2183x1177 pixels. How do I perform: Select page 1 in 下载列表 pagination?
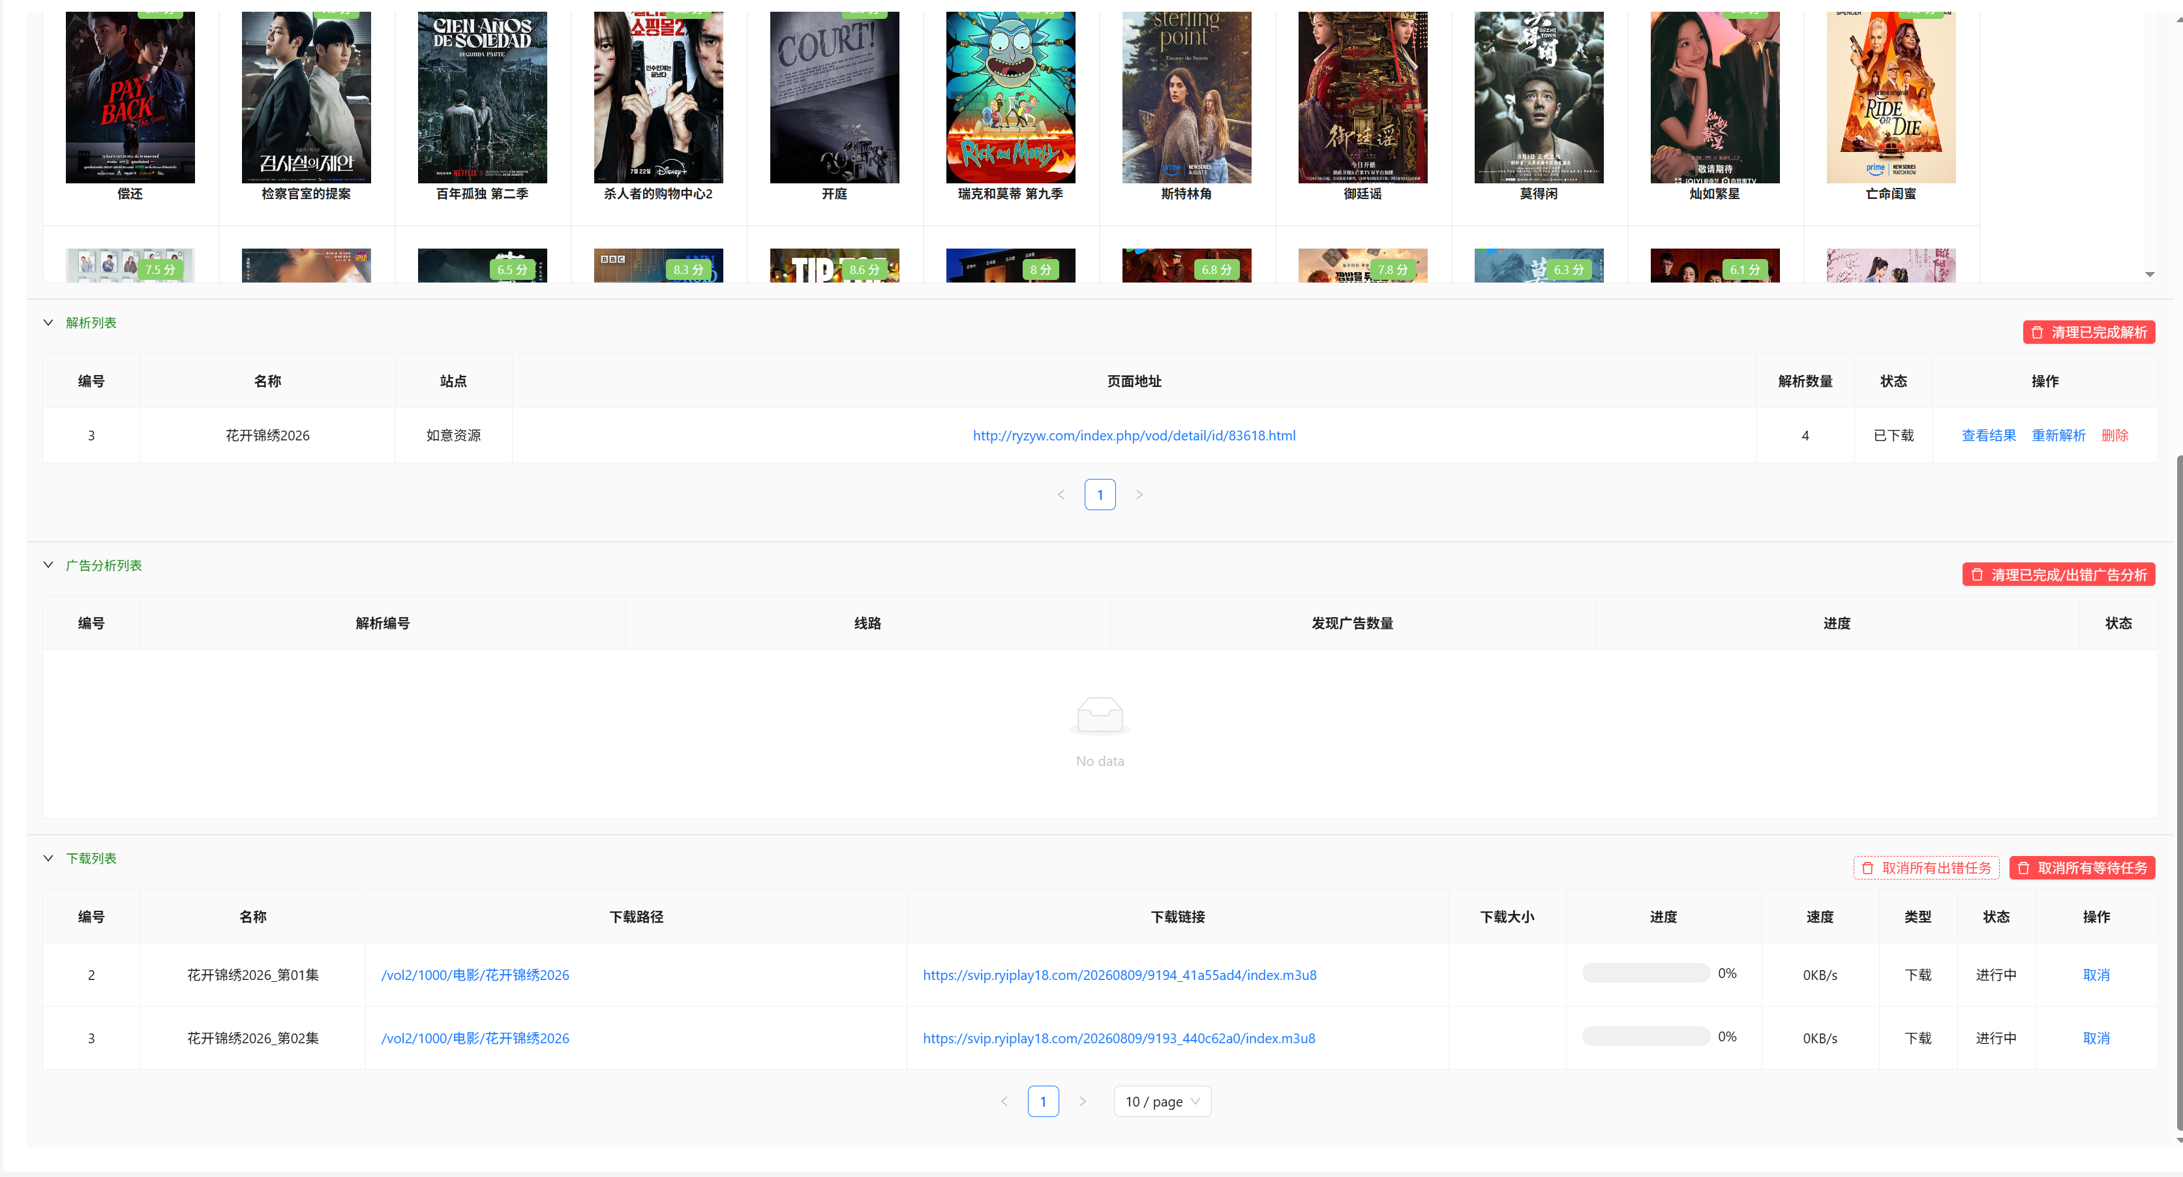(1043, 1101)
